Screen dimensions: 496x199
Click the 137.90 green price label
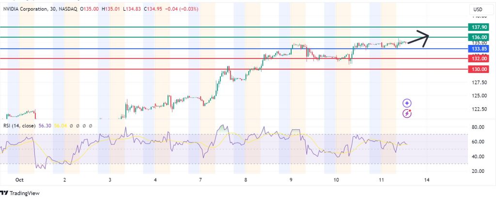click(479, 27)
